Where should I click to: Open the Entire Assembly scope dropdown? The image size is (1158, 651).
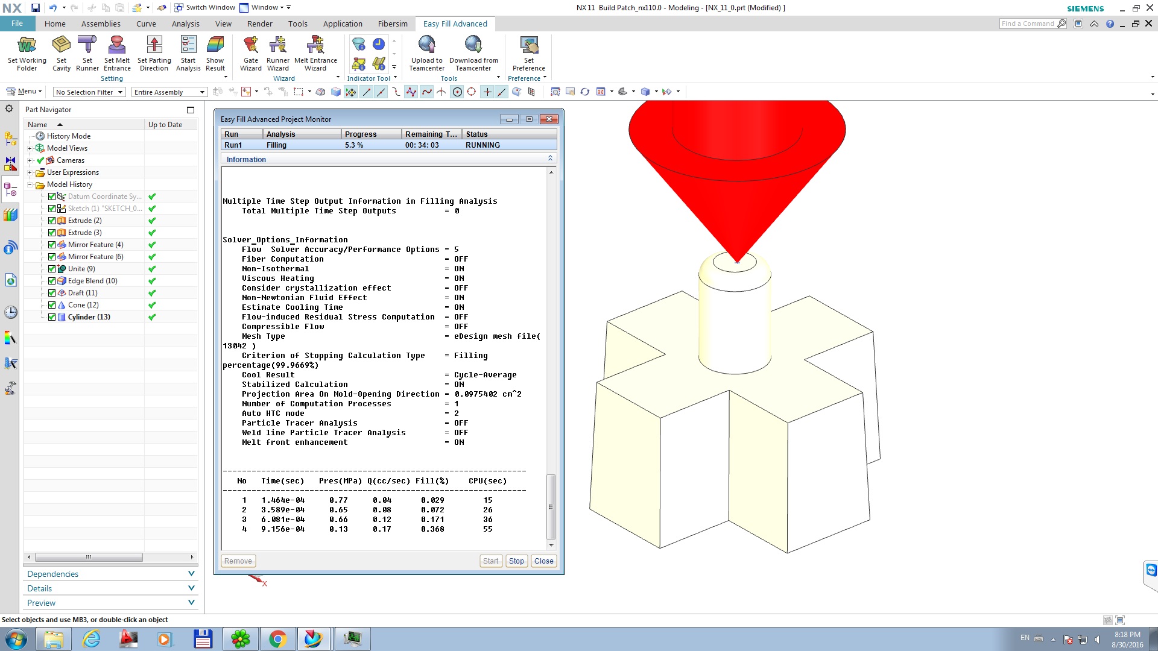click(x=169, y=92)
